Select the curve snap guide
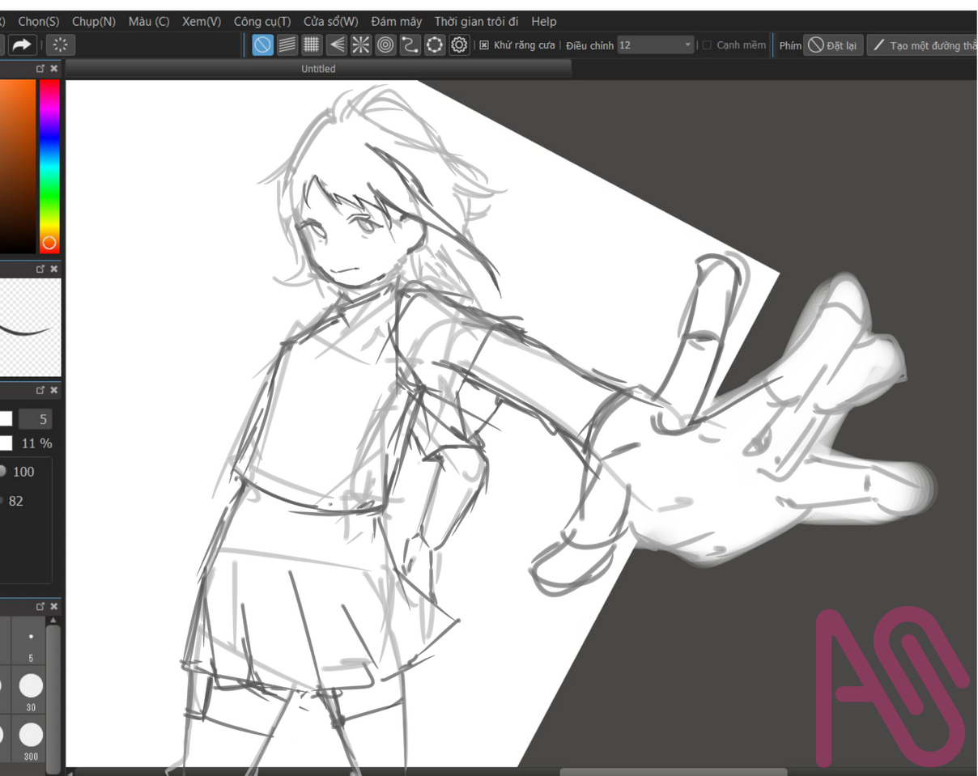The image size is (978, 776). coord(410,45)
